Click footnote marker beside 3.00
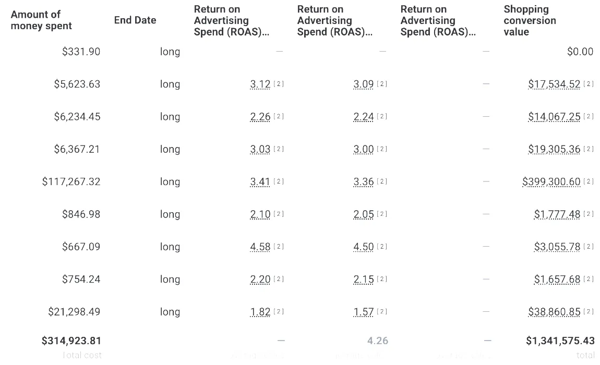600x365 pixels. click(382, 149)
